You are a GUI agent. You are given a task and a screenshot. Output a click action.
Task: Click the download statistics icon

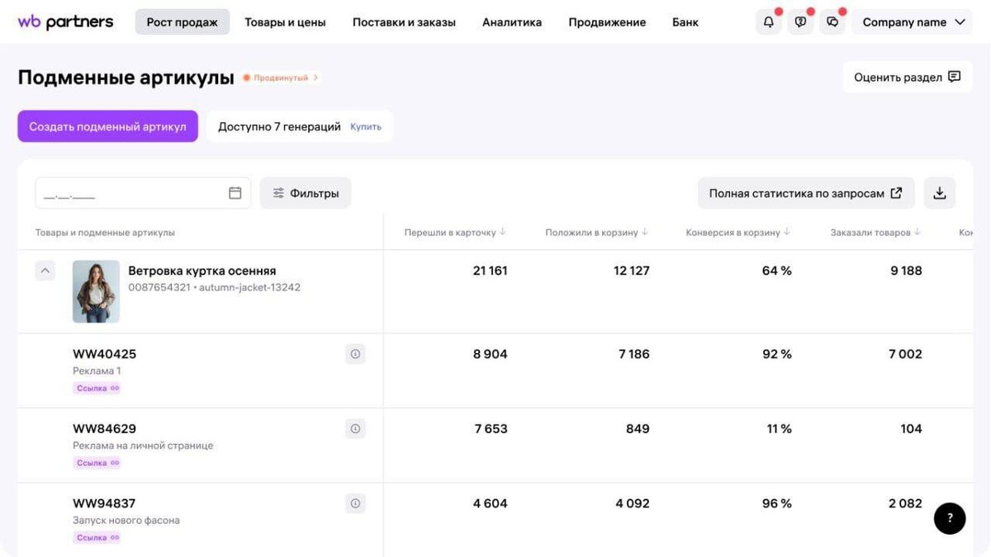tap(939, 193)
